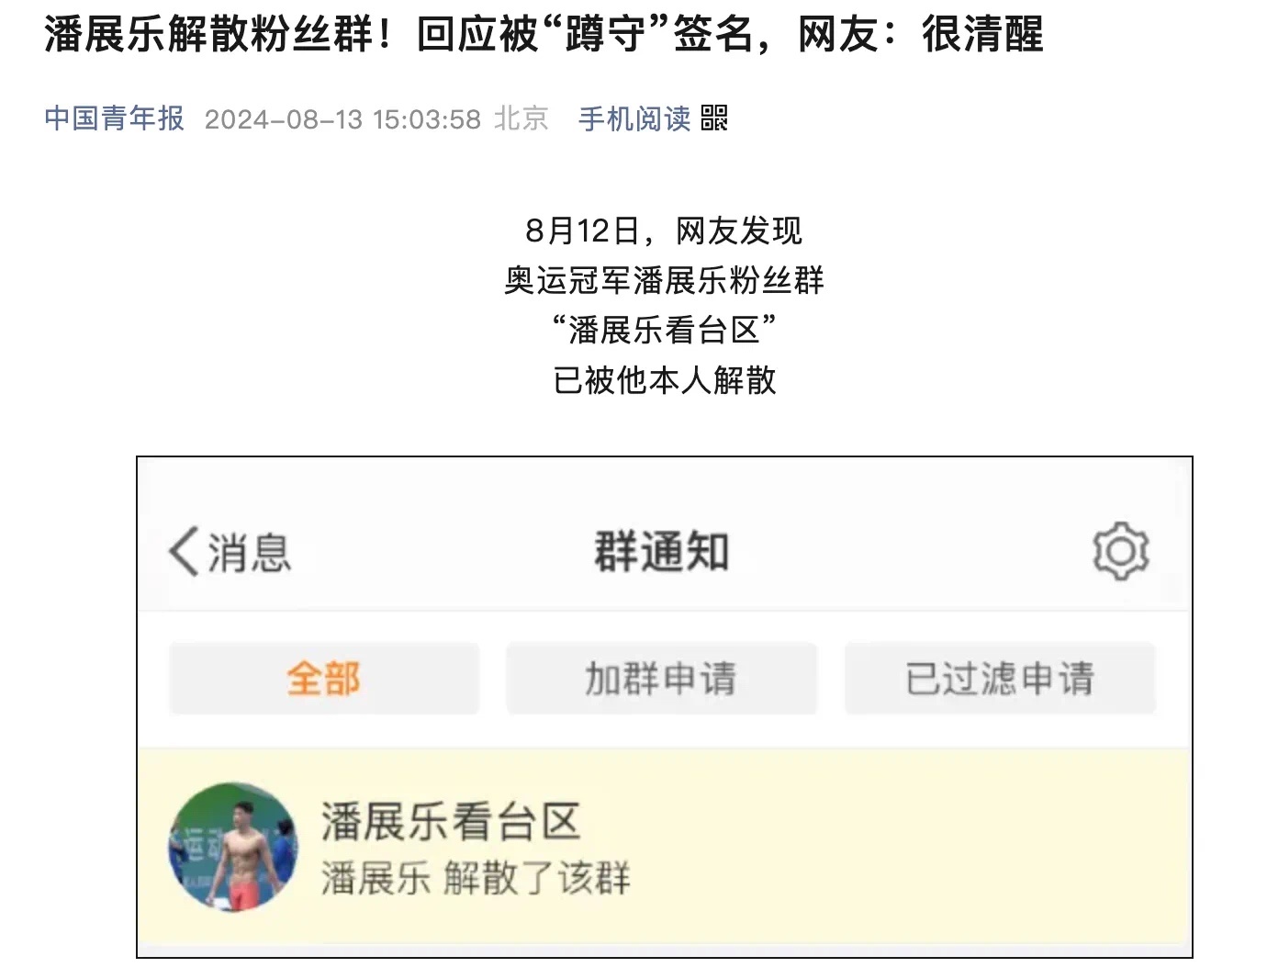Go back to 消息
1267x979 pixels.
(x=230, y=552)
